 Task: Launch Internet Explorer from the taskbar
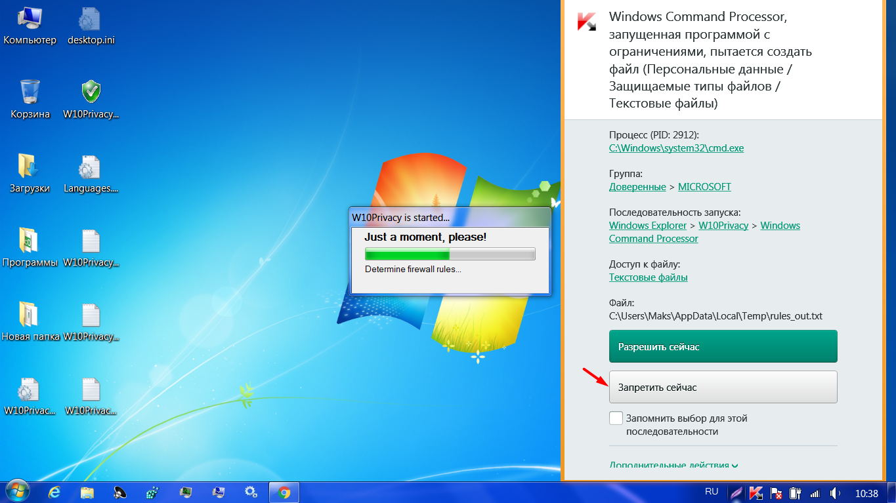[55, 492]
